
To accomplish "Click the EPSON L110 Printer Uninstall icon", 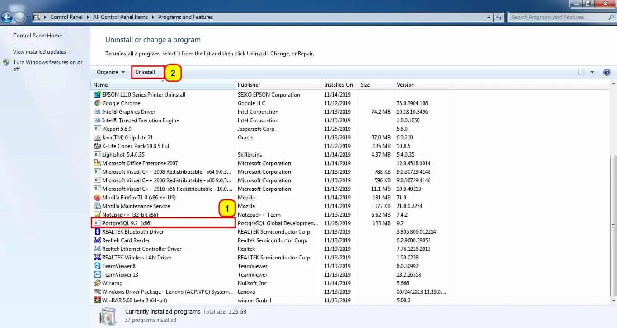I will click(x=97, y=95).
